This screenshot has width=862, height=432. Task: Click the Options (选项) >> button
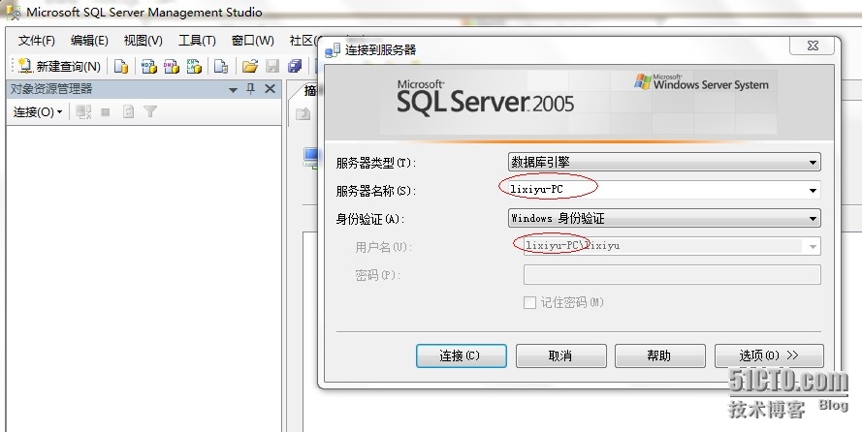[769, 355]
